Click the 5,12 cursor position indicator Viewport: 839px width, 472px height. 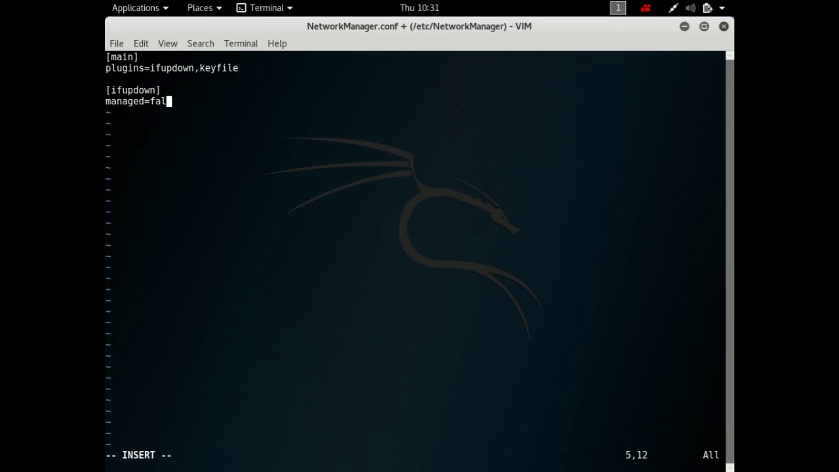tap(636, 455)
